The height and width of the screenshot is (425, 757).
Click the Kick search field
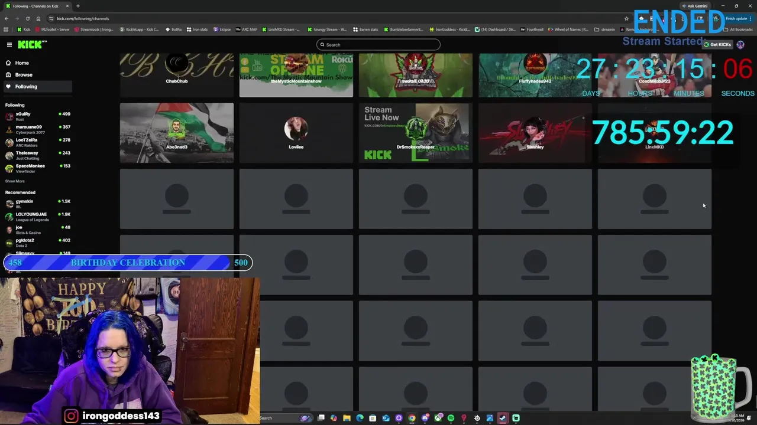click(x=378, y=44)
